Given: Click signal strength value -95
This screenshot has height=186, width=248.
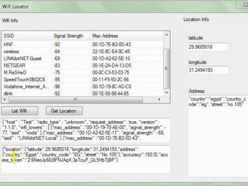Looking at the screenshot, I should [x=57, y=79].
